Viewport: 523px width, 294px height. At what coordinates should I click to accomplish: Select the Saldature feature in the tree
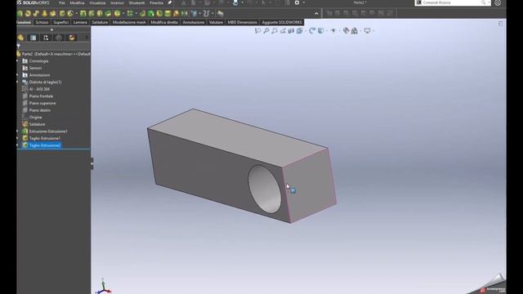(x=37, y=124)
